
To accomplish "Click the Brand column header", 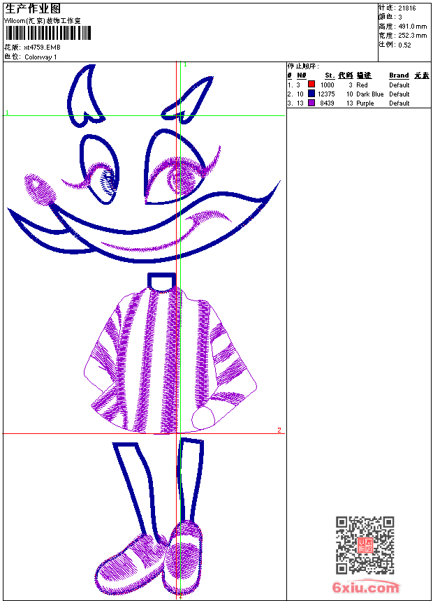I will (x=399, y=75).
